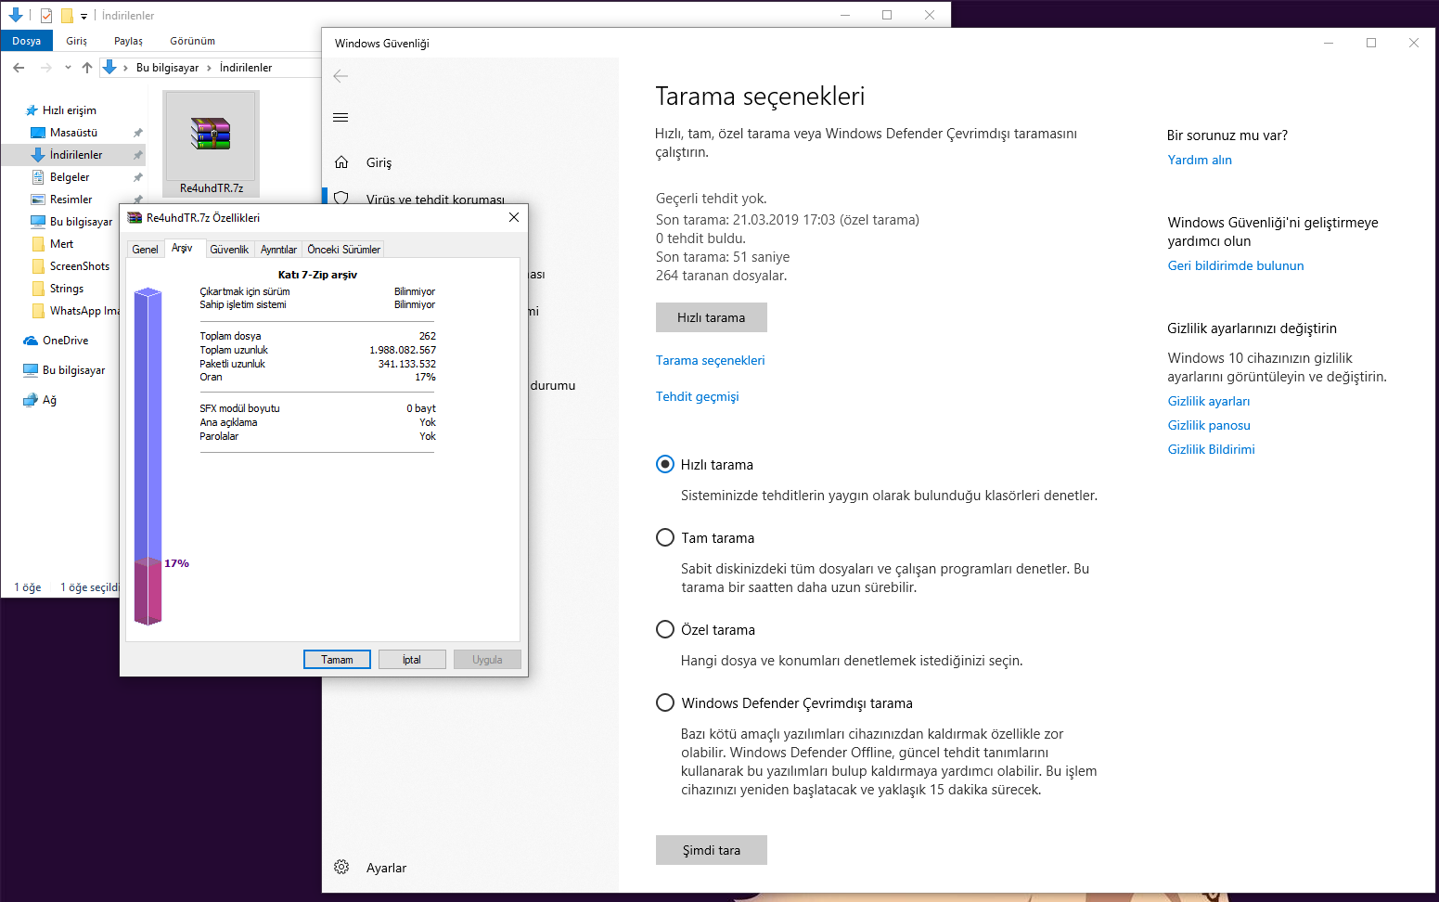Click Bu bilgisayar breadcrumb in address bar

(x=167, y=68)
